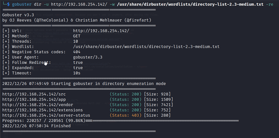Click the Finished timestamp line
The width and height of the screenshot is (279, 138).
(36, 126)
